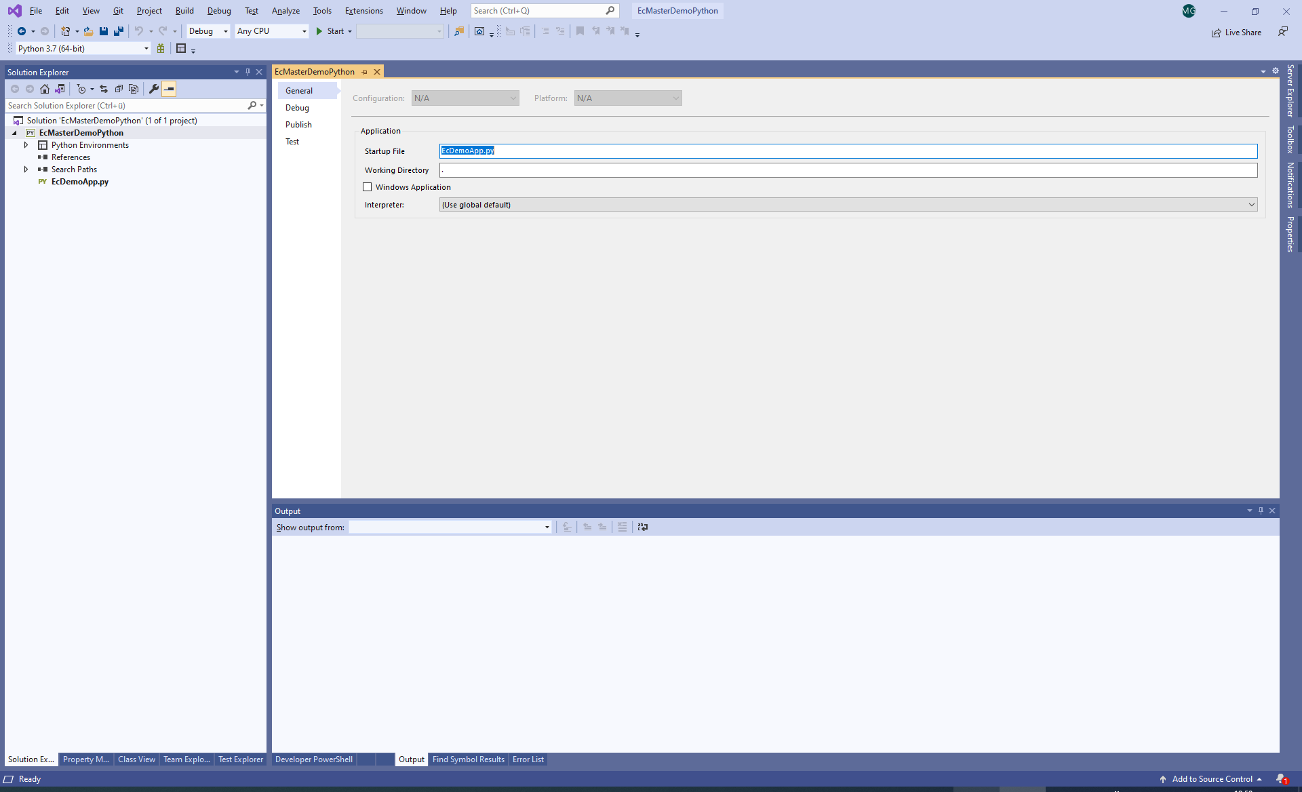Click the Properties wrench icon
The height and width of the screenshot is (792, 1302).
pos(154,89)
